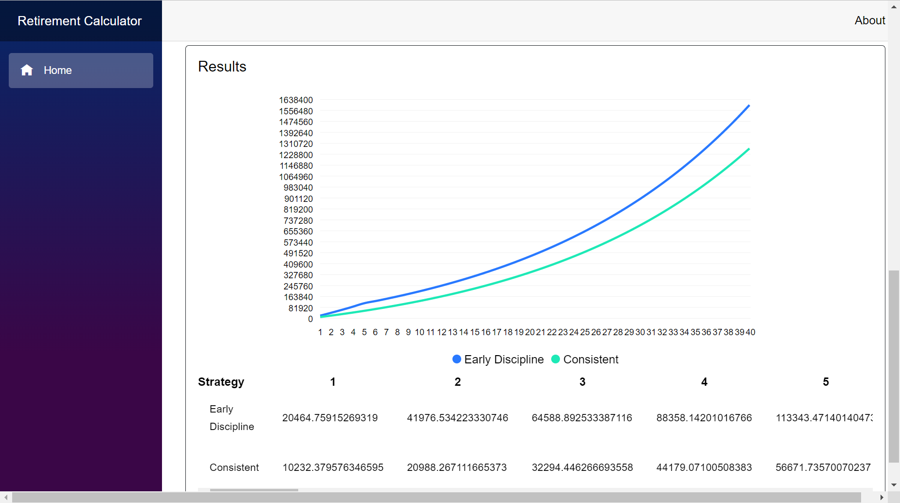Screen dimensions: 900x503
Task: Click the table's horizontal scrollbar thumb
Action: coord(254,490)
